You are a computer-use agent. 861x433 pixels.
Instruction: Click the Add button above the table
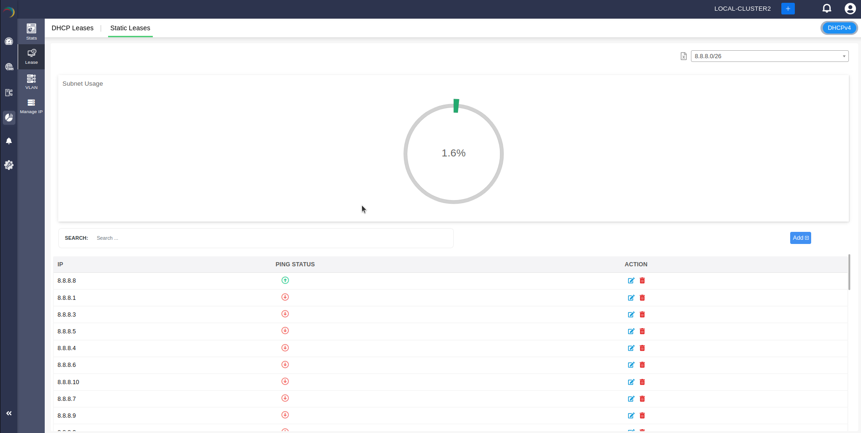pos(800,238)
